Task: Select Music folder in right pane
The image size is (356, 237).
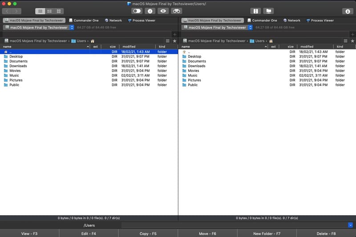Action: coord(267,75)
